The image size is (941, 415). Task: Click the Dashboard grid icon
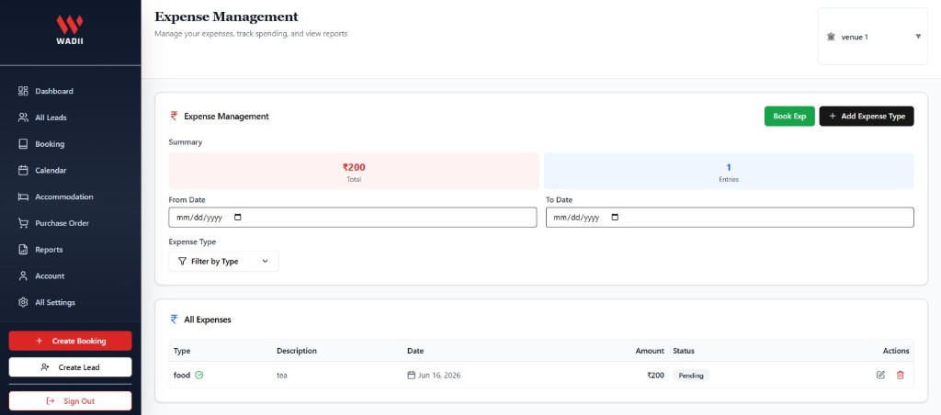coord(23,91)
